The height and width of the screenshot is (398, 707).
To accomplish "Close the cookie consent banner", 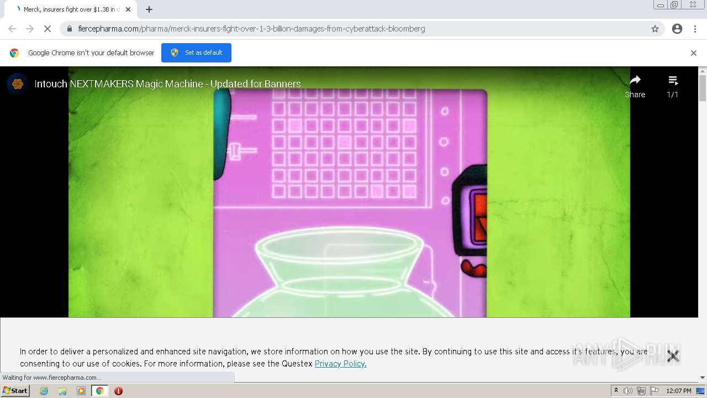I will pyautogui.click(x=673, y=356).
